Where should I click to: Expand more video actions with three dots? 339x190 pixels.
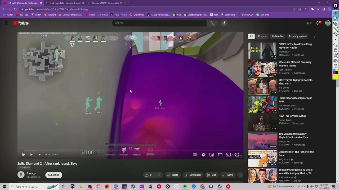point(240,175)
